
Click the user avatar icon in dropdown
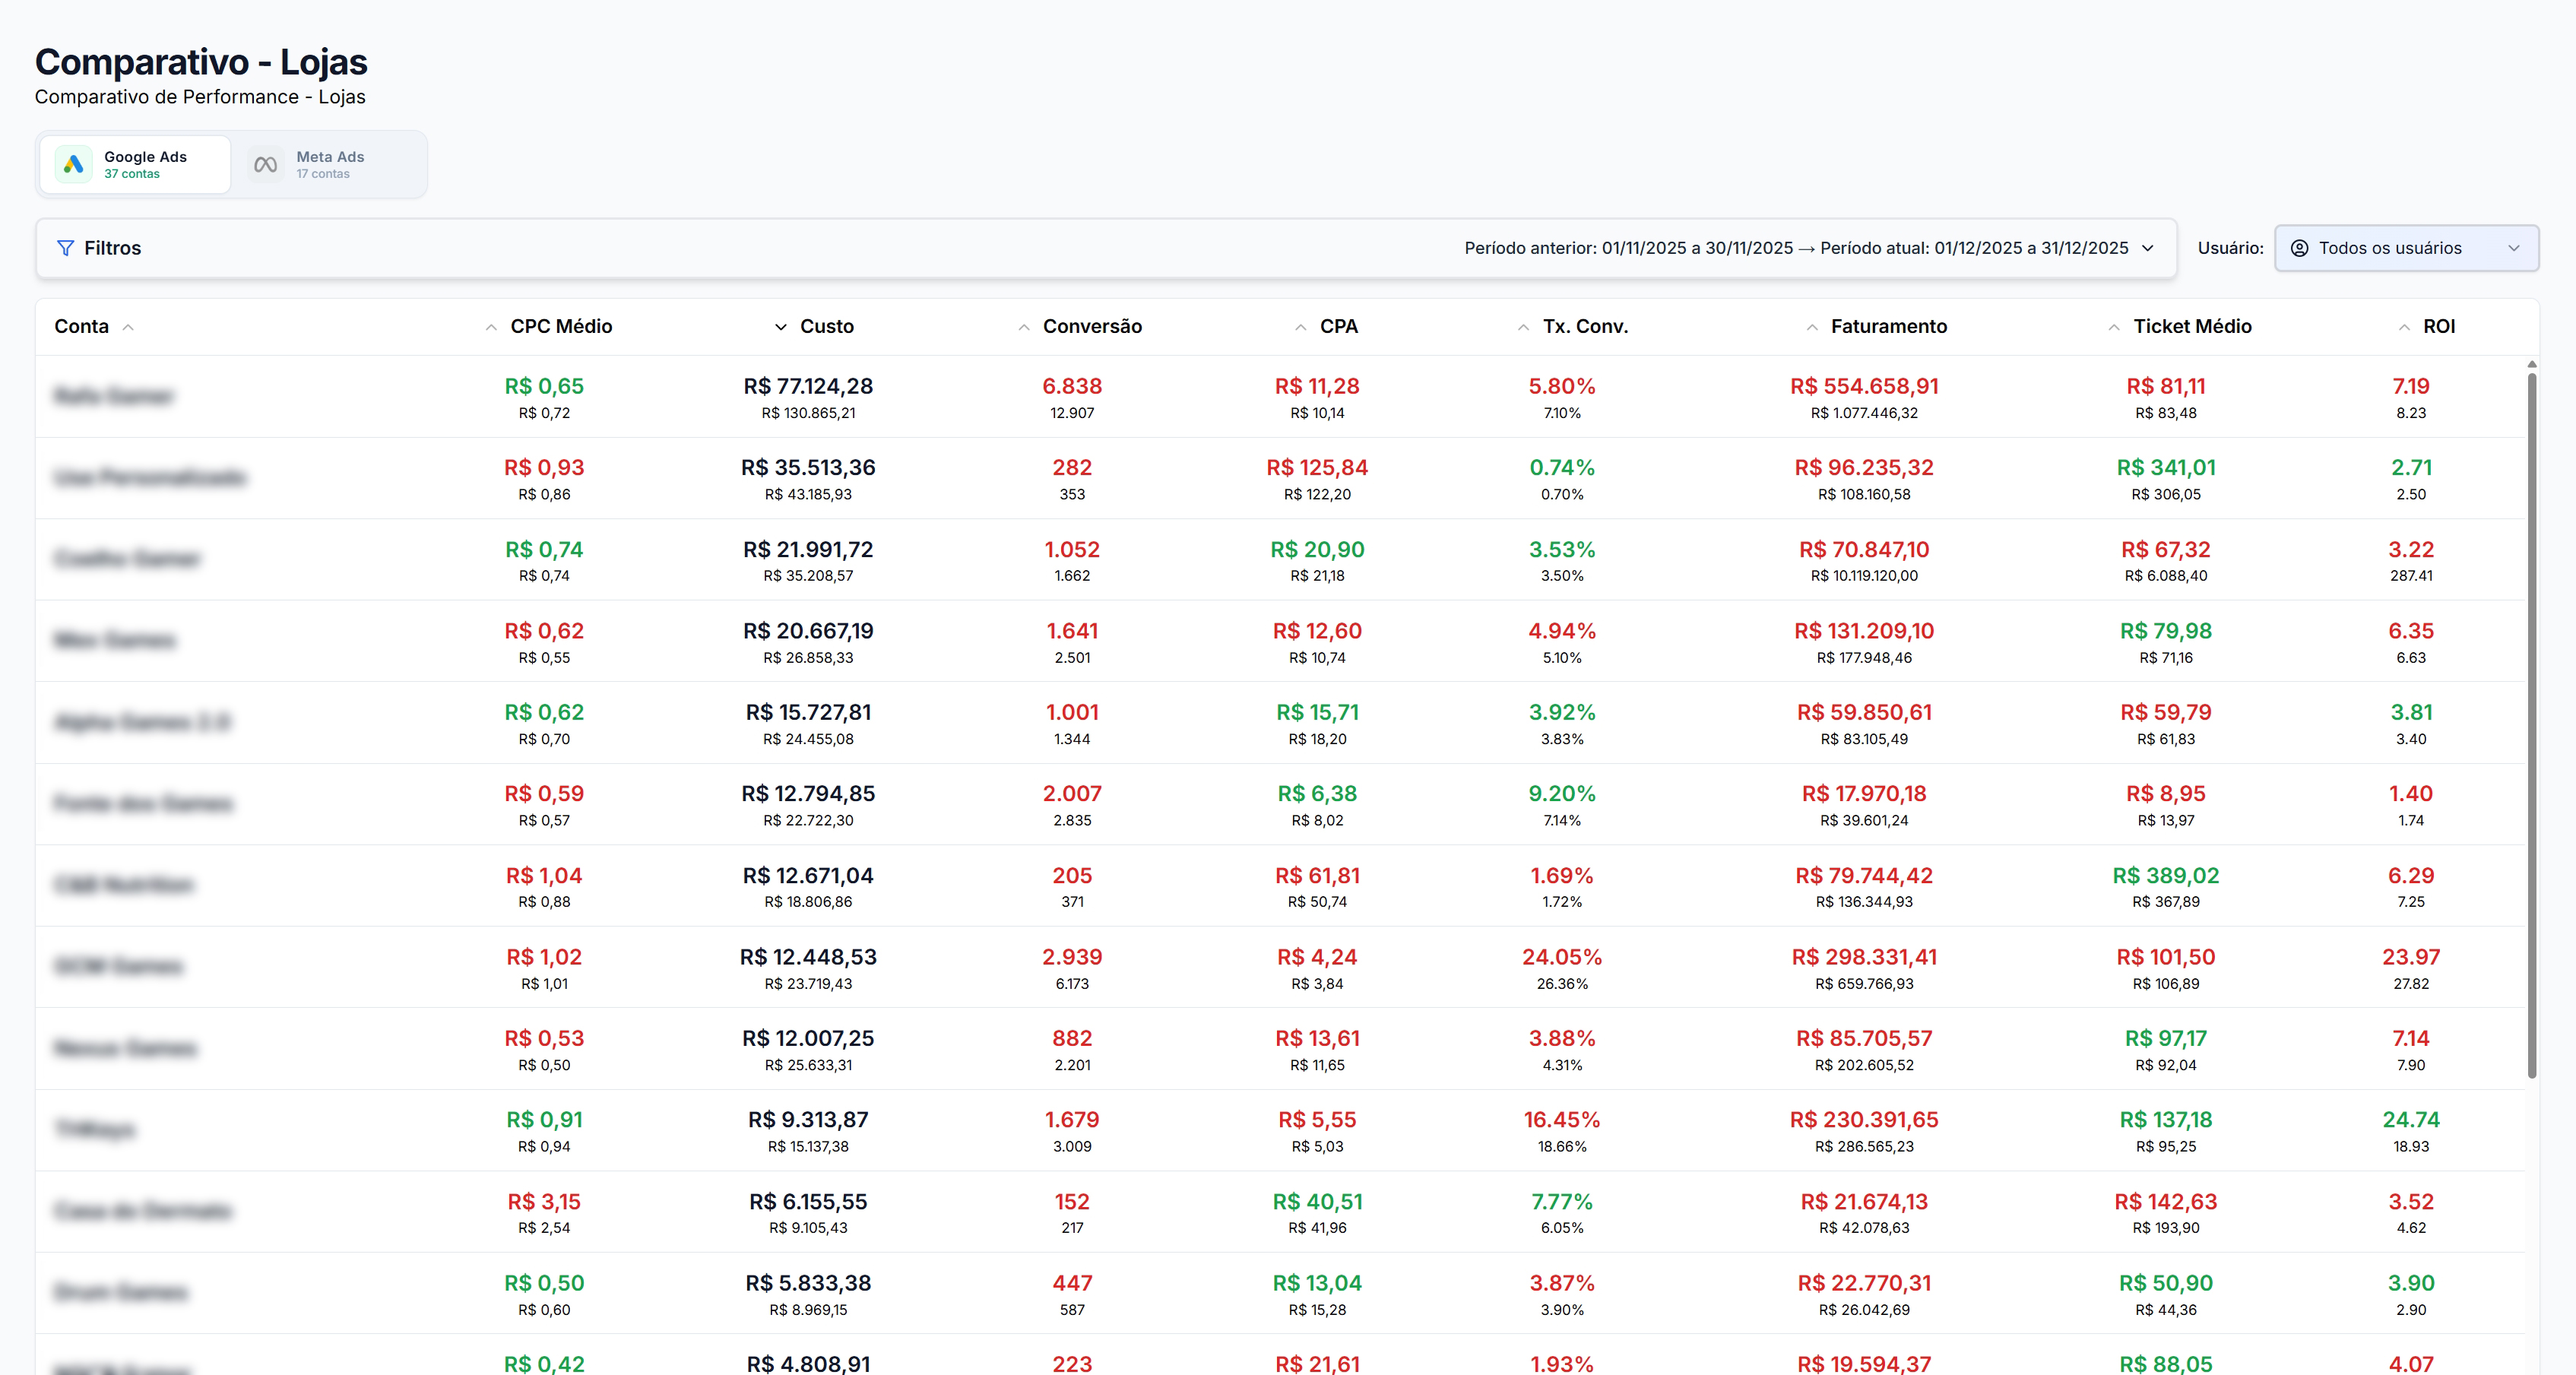[x=2299, y=248]
